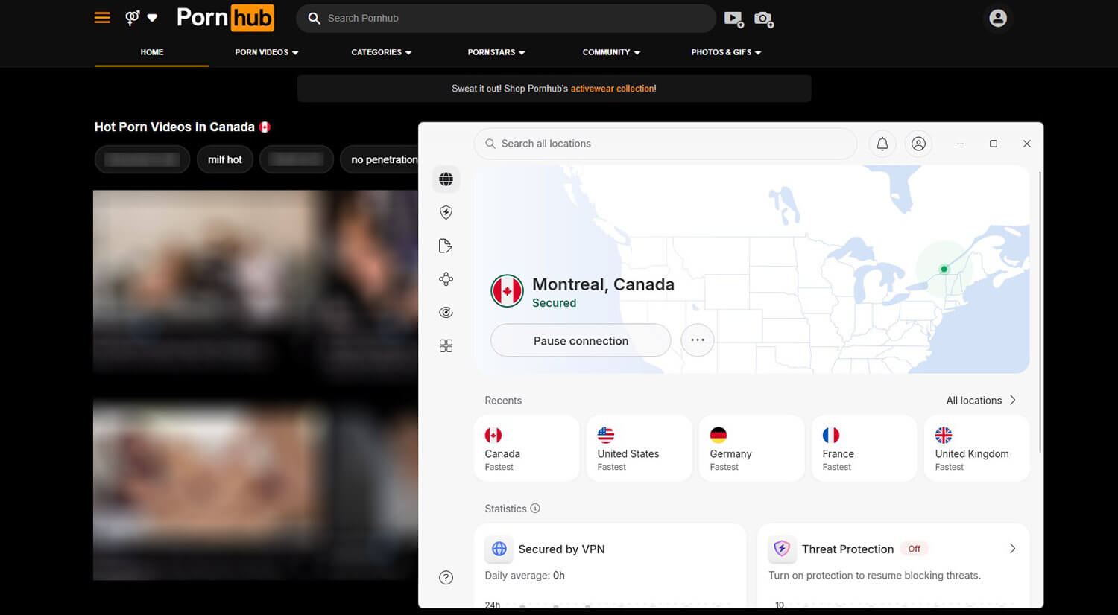
Task: Connect to United States from Recents
Action: point(639,448)
